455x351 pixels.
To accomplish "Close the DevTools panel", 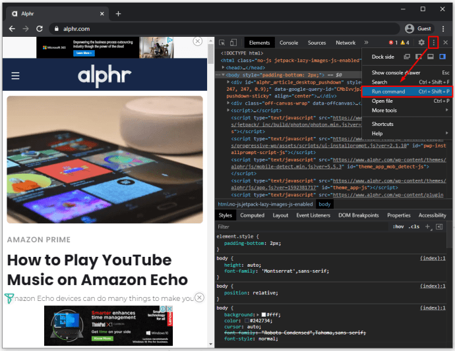I will coord(445,43).
